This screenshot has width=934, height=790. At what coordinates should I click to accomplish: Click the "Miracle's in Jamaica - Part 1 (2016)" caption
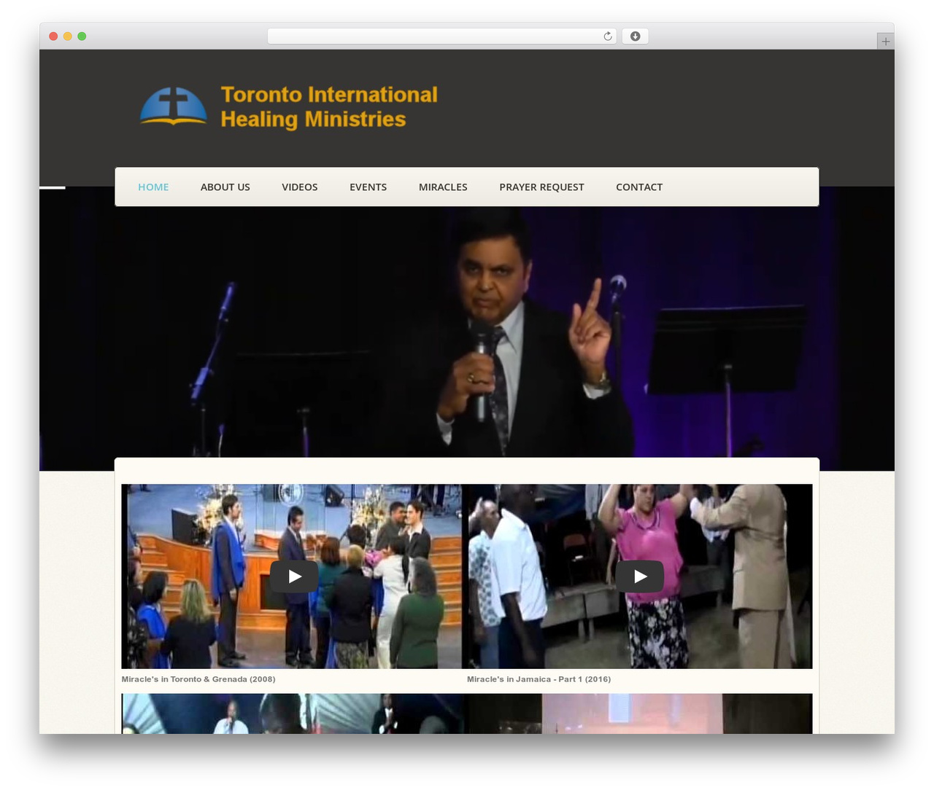pos(539,679)
